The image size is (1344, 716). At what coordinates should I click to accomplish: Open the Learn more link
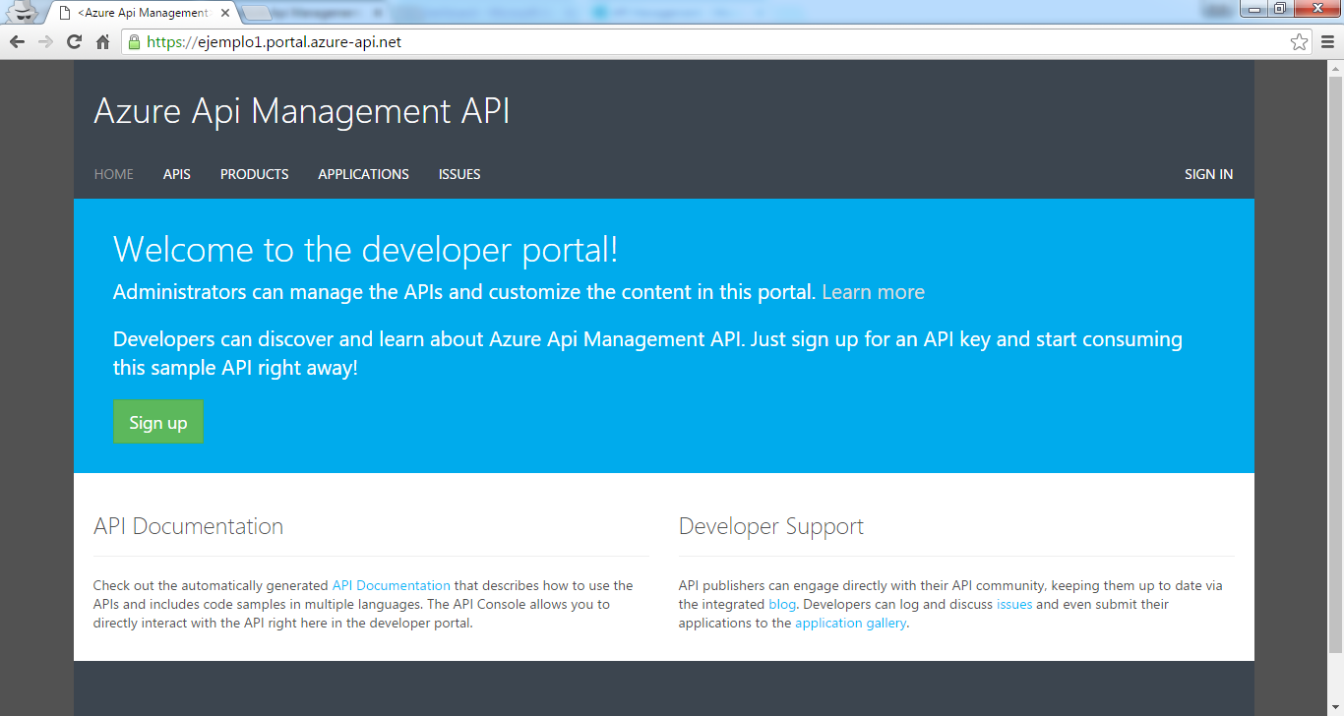point(873,291)
